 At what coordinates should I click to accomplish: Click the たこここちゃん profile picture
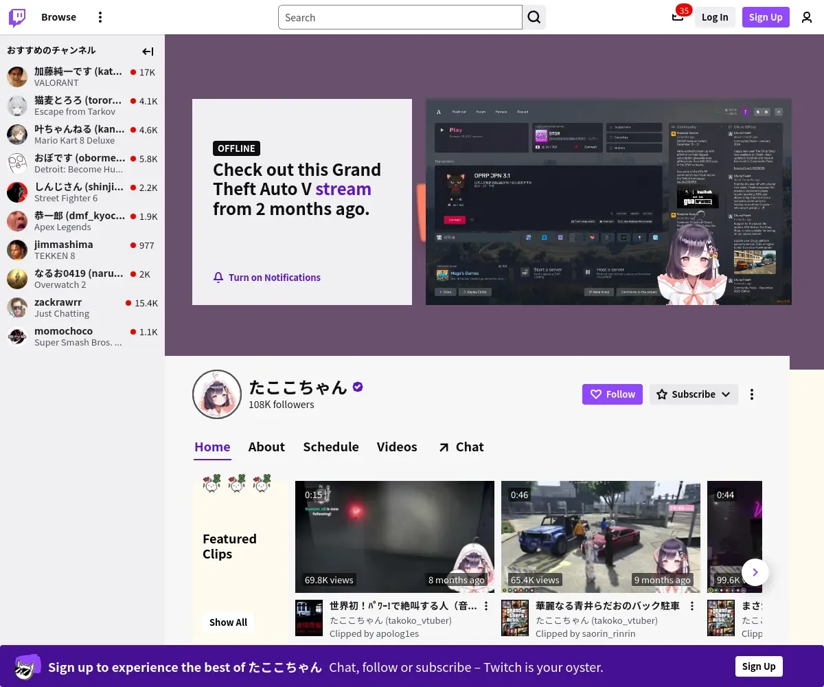pos(217,394)
